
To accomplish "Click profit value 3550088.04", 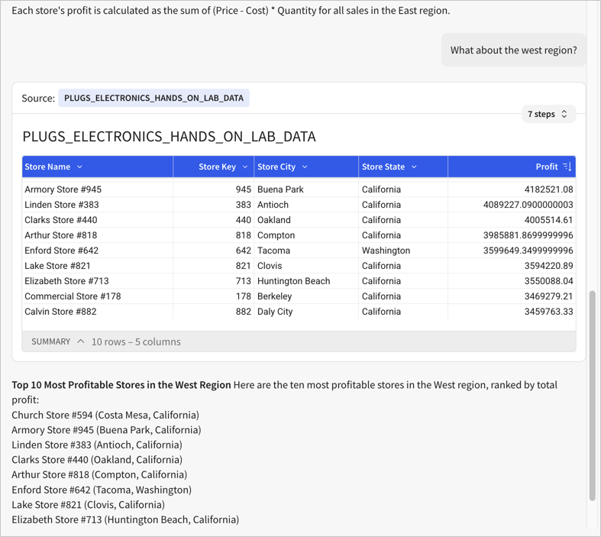I will [512, 281].
